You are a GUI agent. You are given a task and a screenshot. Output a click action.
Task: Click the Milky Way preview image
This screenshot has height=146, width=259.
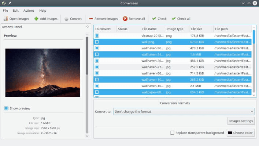pos(42,73)
